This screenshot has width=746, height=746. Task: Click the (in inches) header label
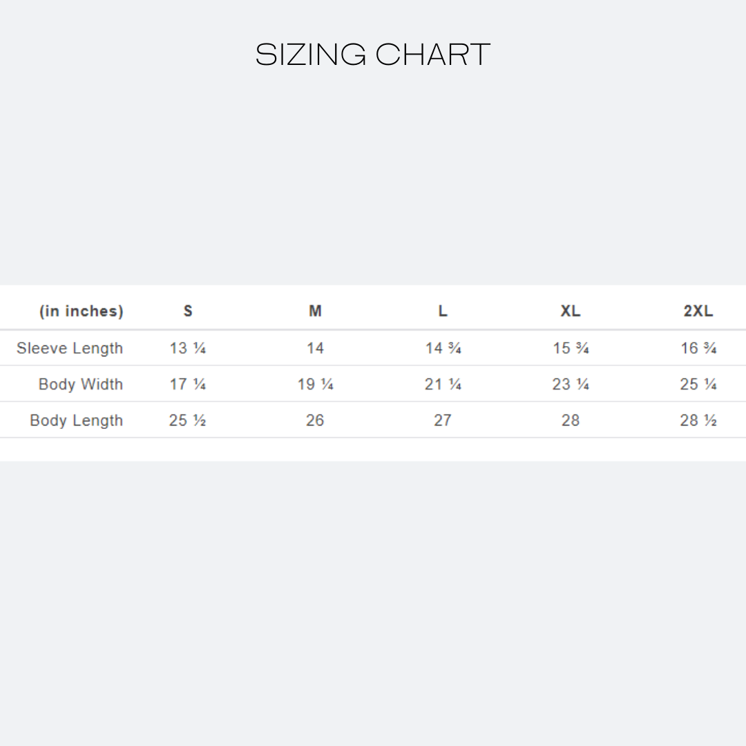coord(82,311)
